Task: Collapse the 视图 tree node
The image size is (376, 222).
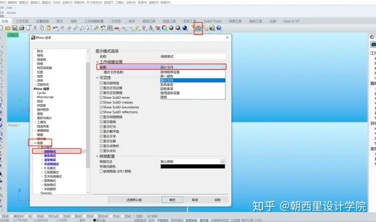Action: pos(35,143)
